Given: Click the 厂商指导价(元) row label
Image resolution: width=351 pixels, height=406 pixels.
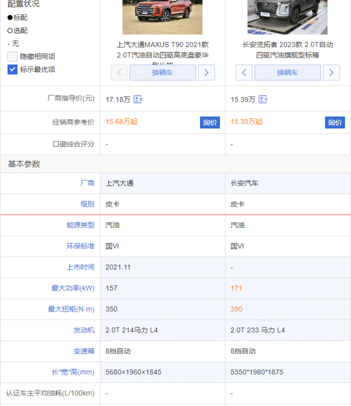Looking at the screenshot, I should [x=71, y=98].
